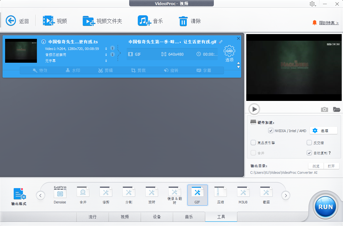
Task: Open the 限时特惠 promotion link
Action: 330,23
